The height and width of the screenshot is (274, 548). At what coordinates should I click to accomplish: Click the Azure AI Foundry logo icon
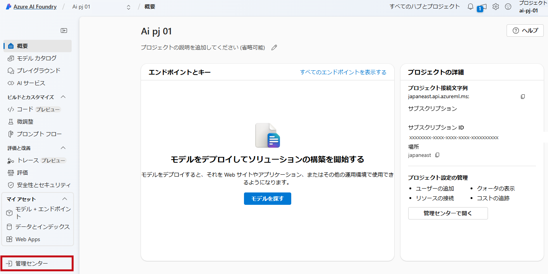tap(8, 7)
